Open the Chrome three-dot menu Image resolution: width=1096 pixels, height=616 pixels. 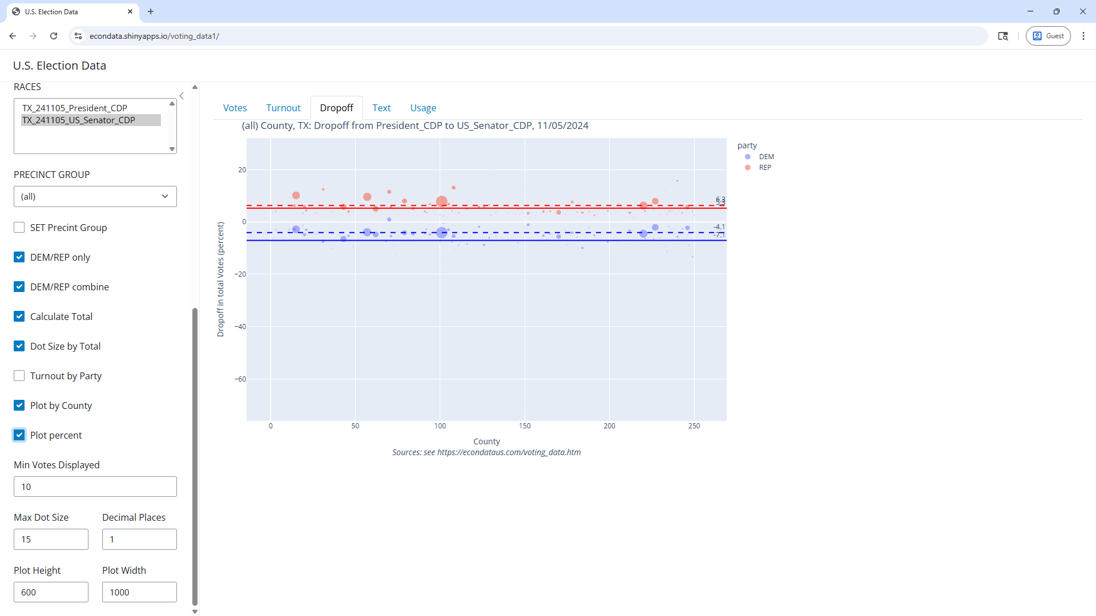1083,36
